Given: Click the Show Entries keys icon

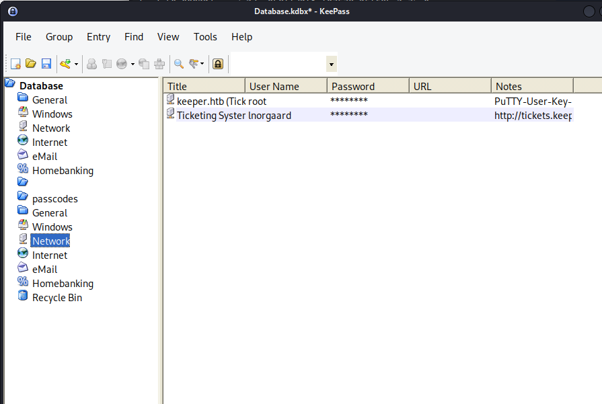Looking at the screenshot, I should (194, 64).
